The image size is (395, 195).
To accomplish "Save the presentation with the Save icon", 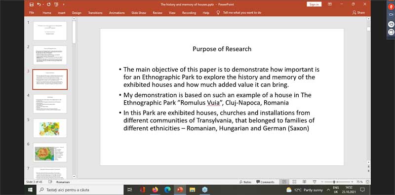I will click(32, 4).
